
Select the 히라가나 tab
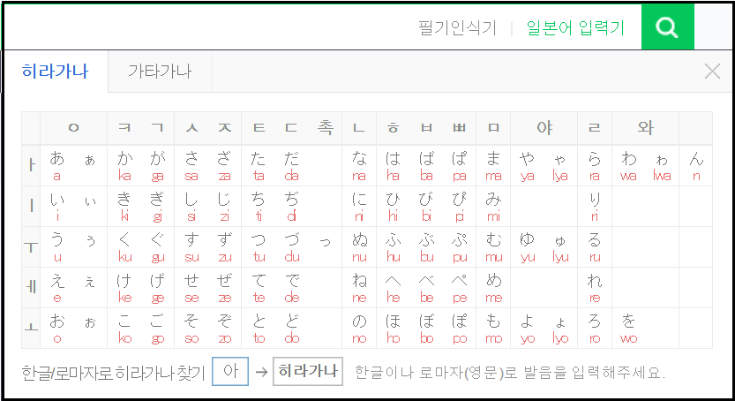pyautogui.click(x=56, y=72)
